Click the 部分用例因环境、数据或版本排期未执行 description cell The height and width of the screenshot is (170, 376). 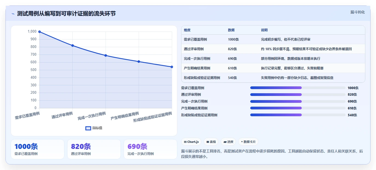(291, 59)
